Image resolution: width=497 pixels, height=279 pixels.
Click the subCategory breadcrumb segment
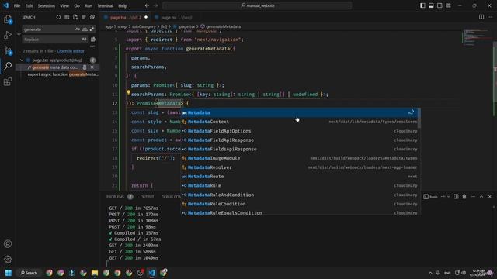[x=144, y=26]
